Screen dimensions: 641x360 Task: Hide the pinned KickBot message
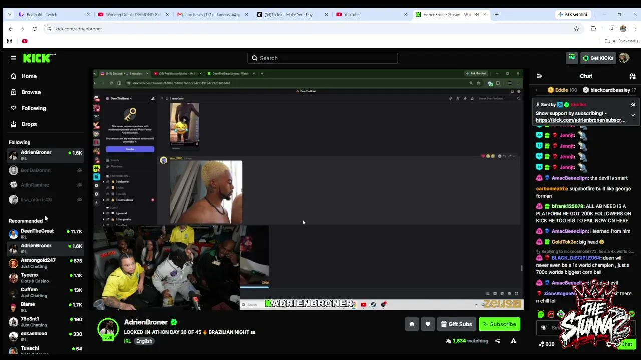(x=633, y=105)
